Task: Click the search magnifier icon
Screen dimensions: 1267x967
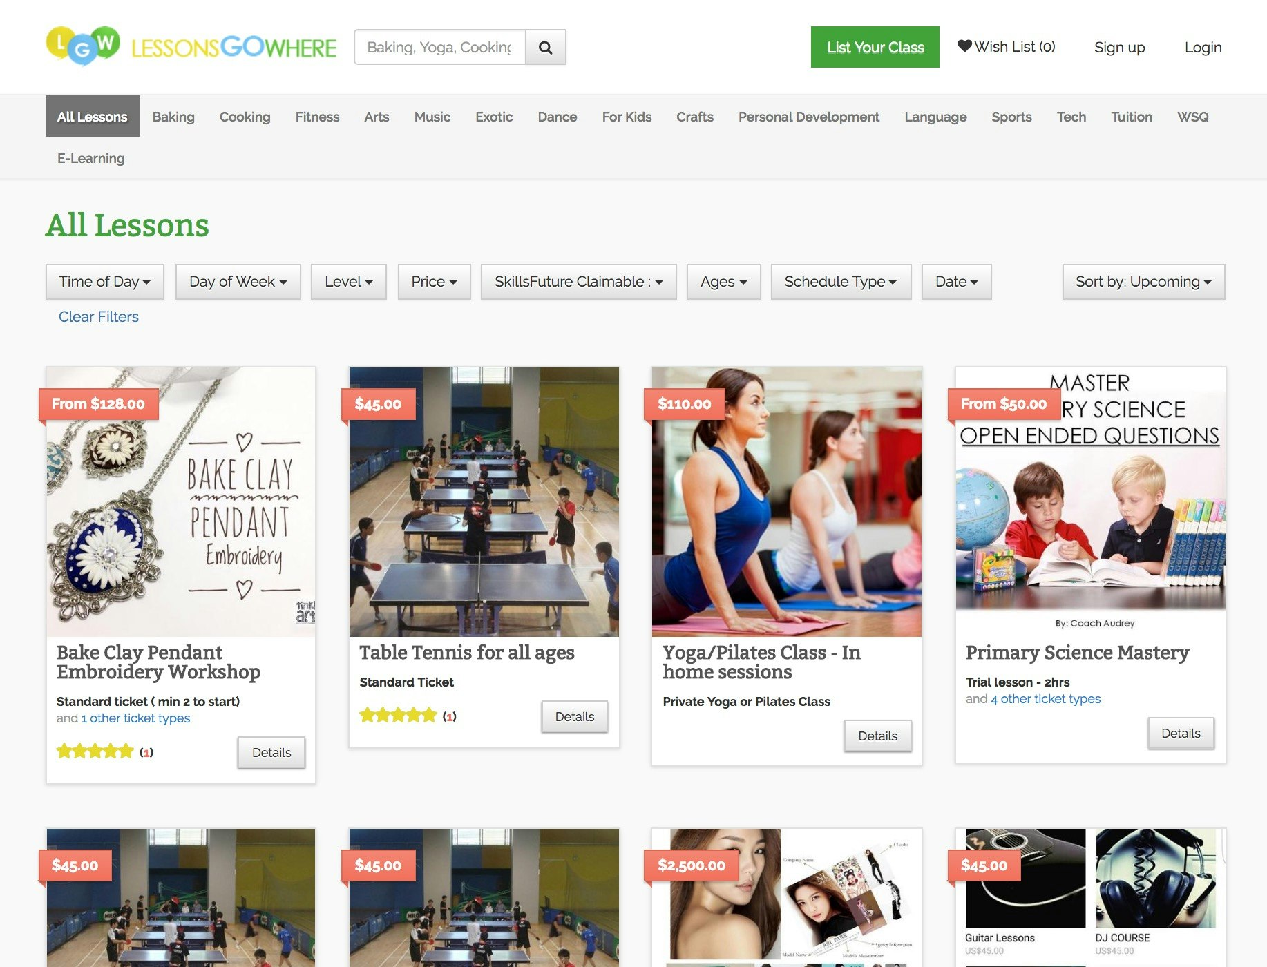Action: 545,47
